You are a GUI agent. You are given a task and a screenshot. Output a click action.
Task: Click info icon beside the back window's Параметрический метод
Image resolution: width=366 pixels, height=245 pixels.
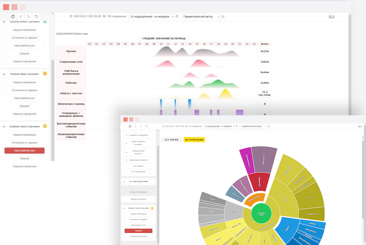[222, 16]
